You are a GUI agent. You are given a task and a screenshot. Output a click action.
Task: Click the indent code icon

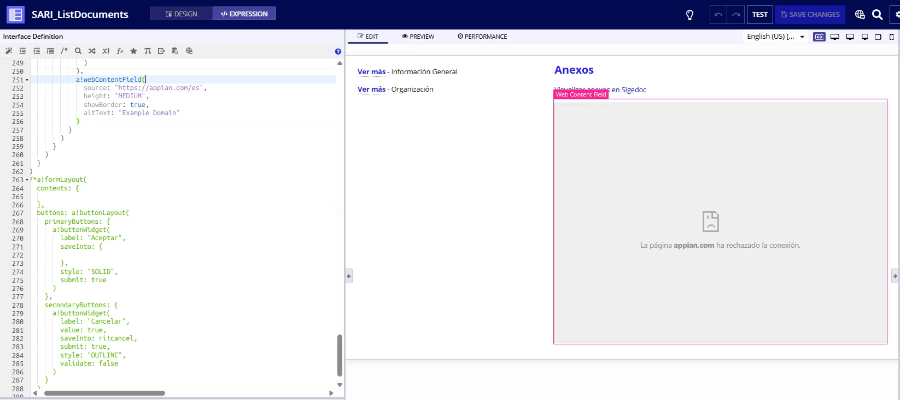click(x=37, y=51)
